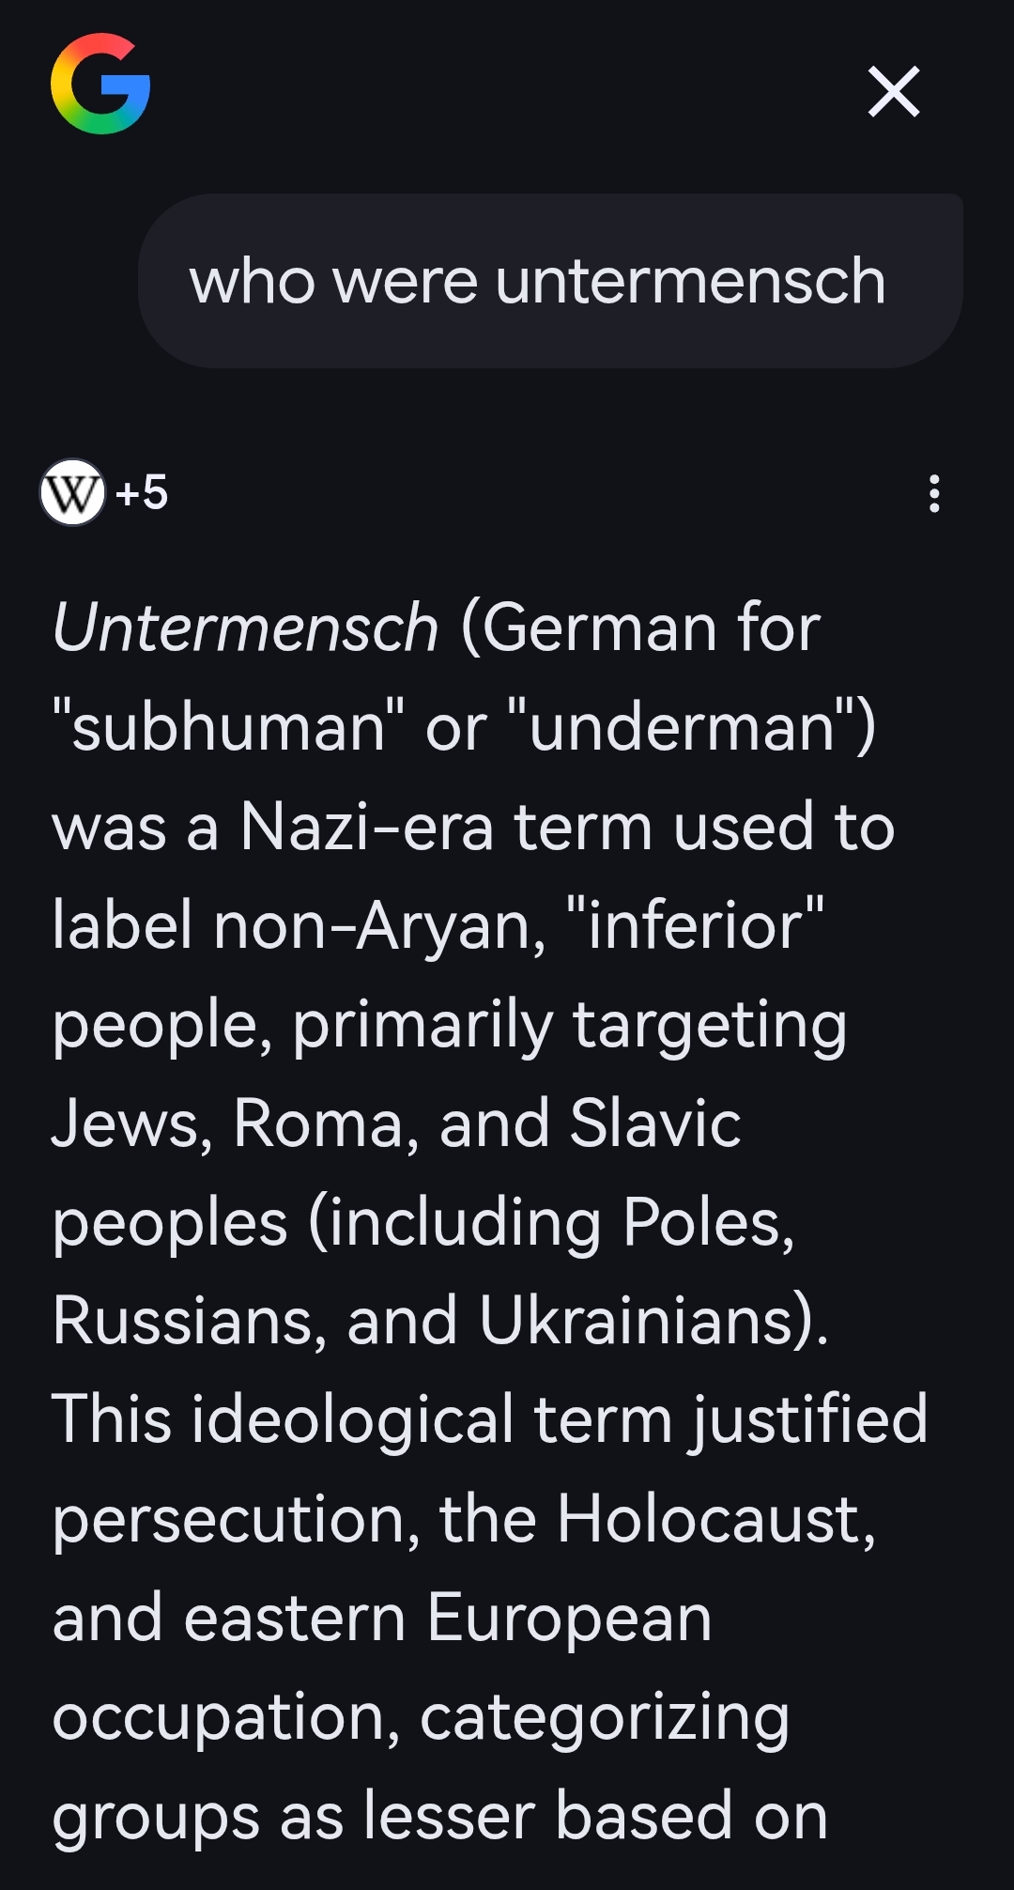Tap the word 'Slavic' in the answer
The width and height of the screenshot is (1014, 1890).
(655, 1123)
